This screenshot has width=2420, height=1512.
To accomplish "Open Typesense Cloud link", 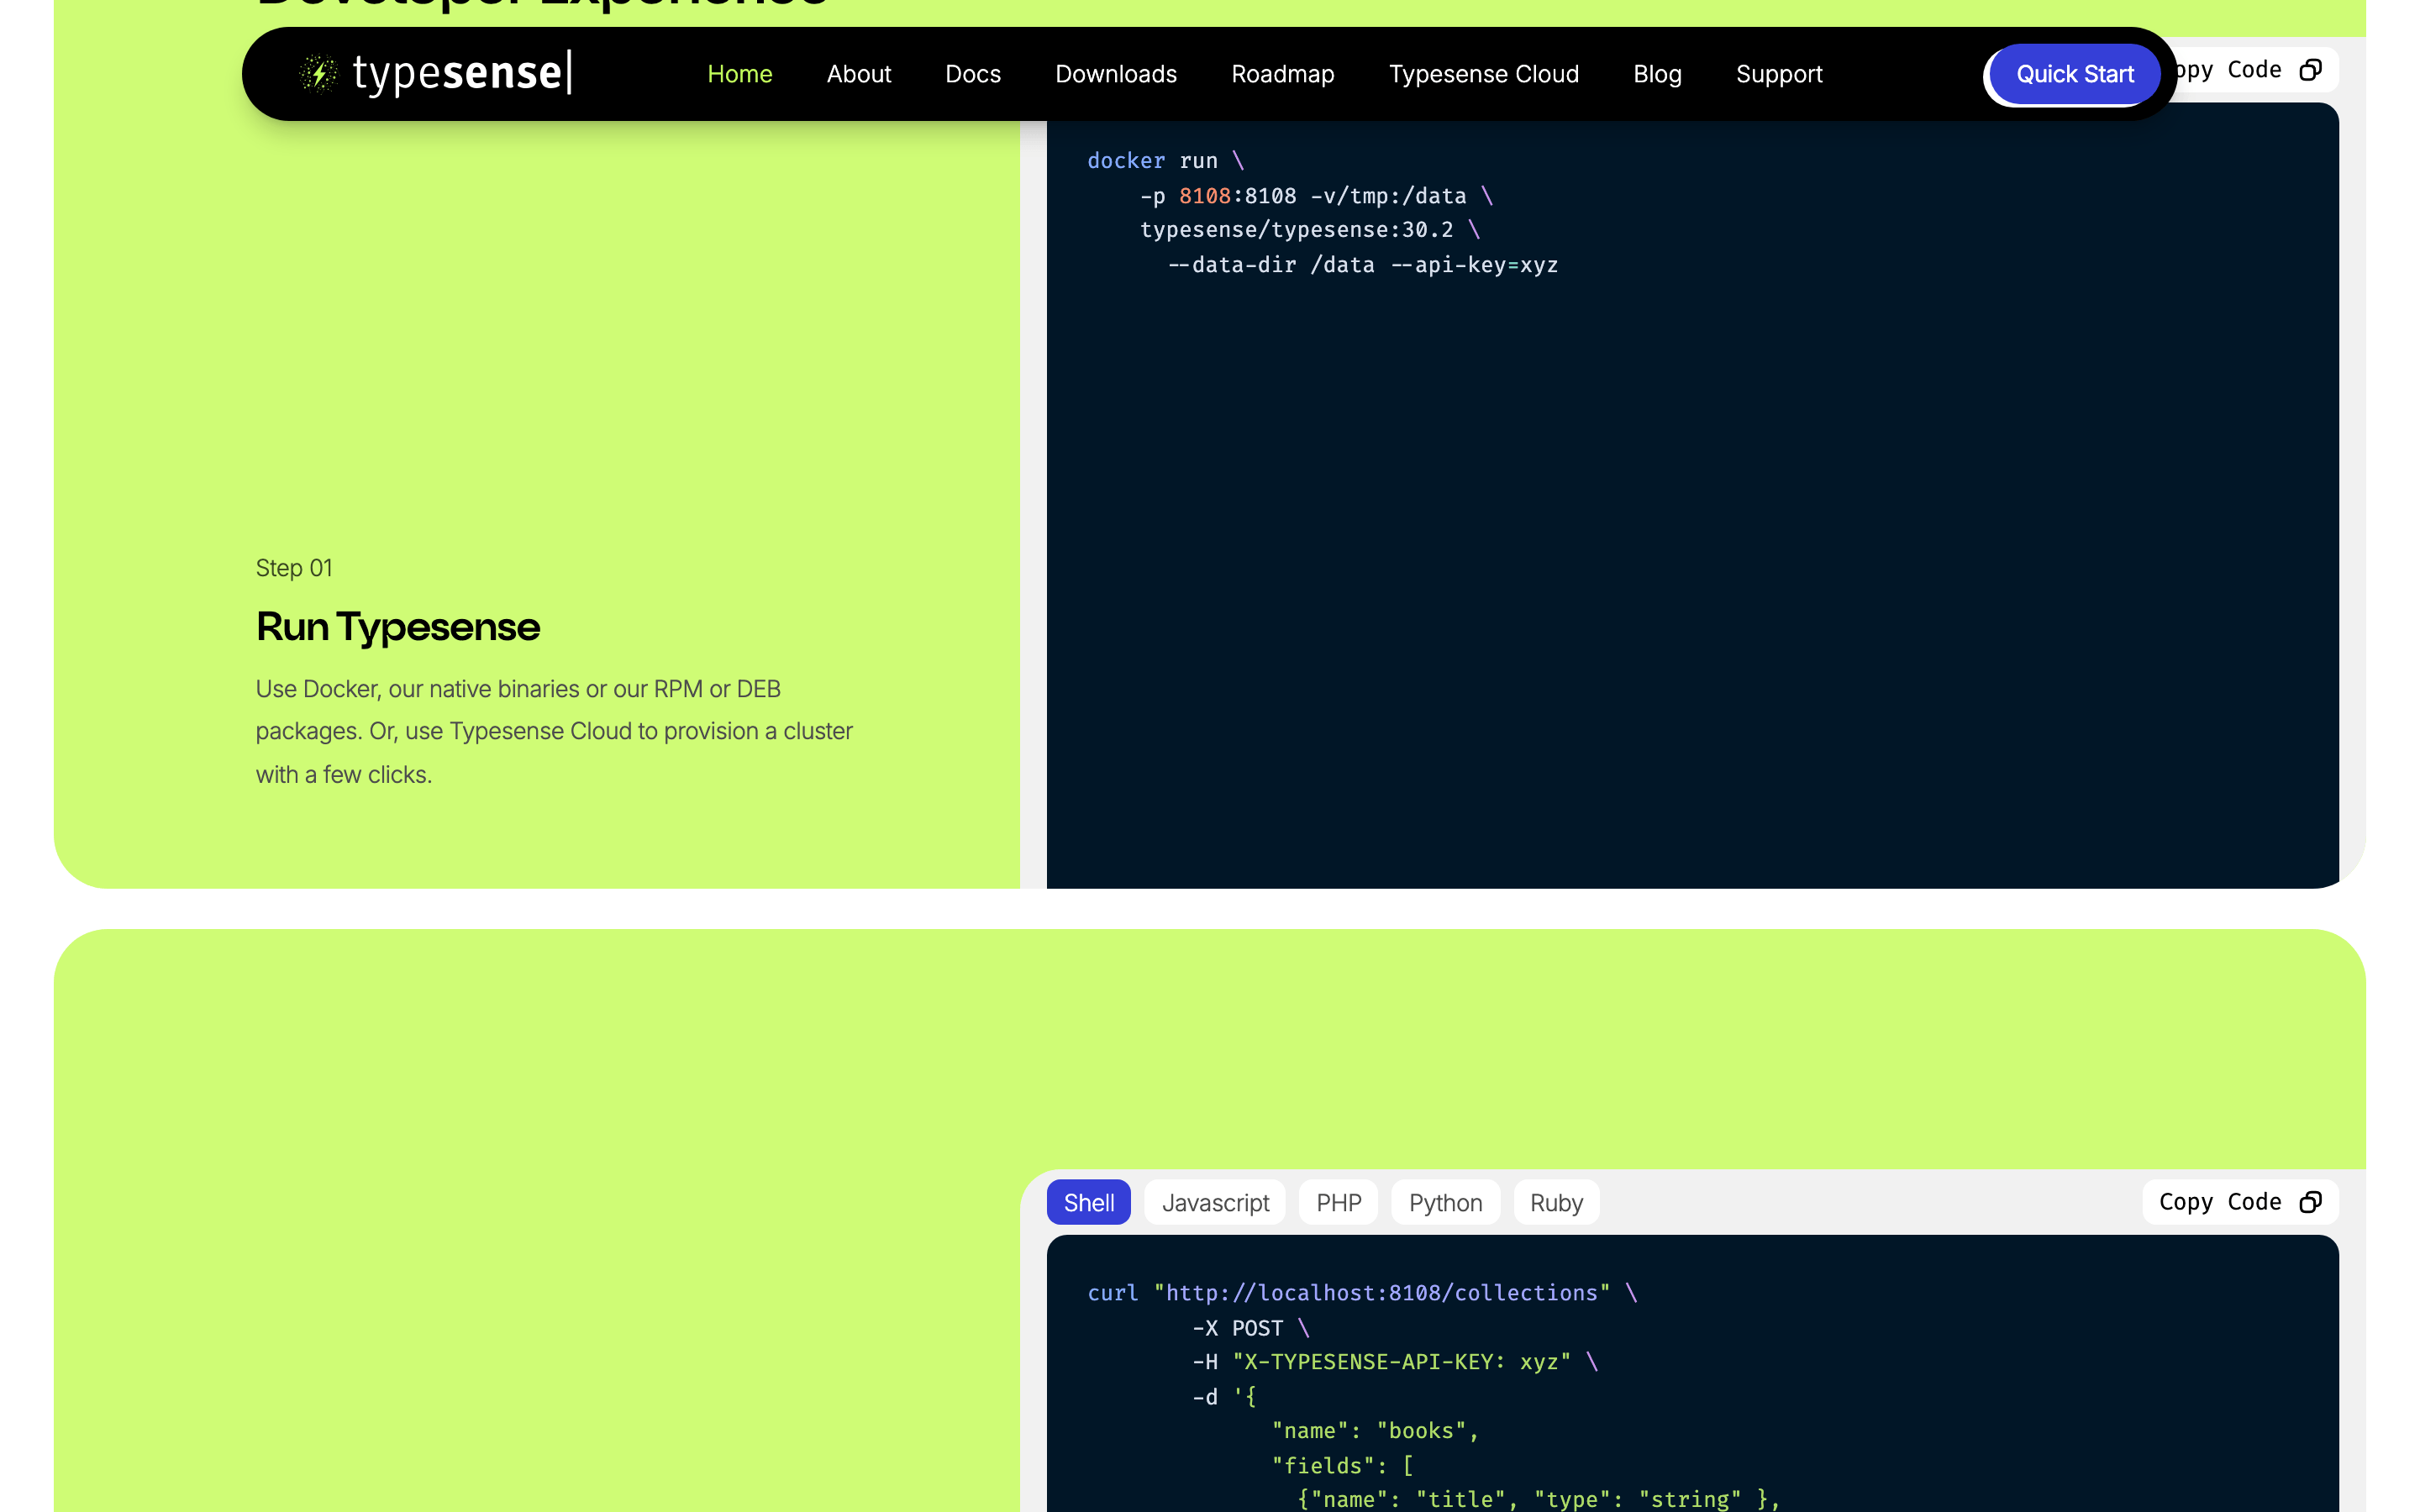I will pyautogui.click(x=1484, y=74).
